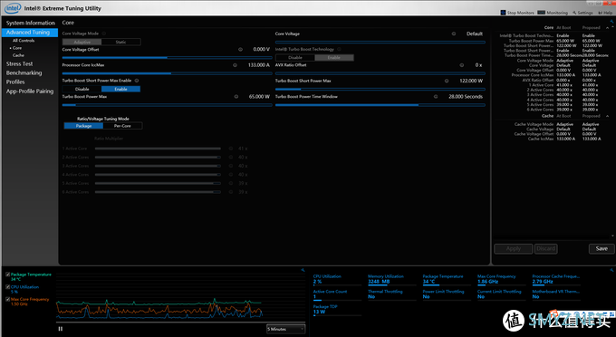Click info icon beside Processor Core IccMax value
Viewport: 616px width, 337px height.
235,65
